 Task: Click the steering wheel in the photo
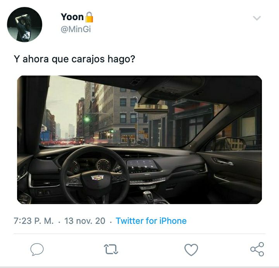coord(95,175)
